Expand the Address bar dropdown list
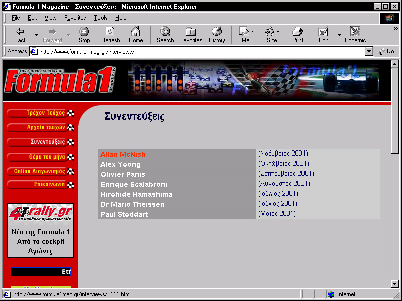 click(369, 52)
